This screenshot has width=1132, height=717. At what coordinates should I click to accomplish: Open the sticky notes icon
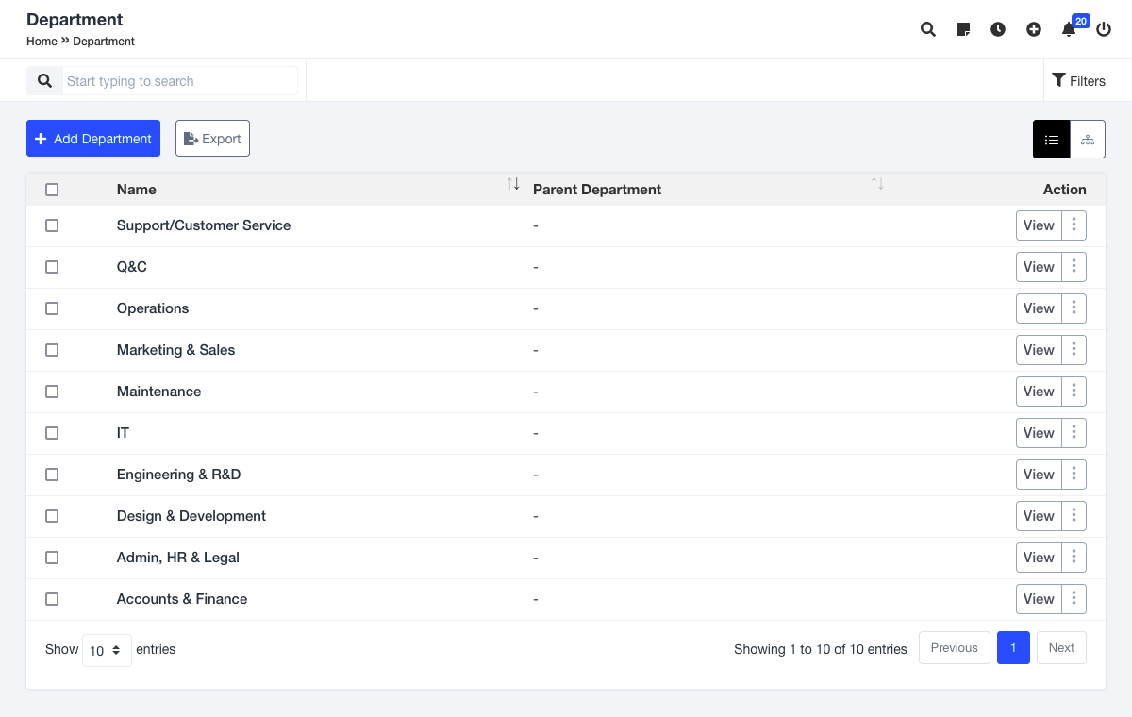963,29
